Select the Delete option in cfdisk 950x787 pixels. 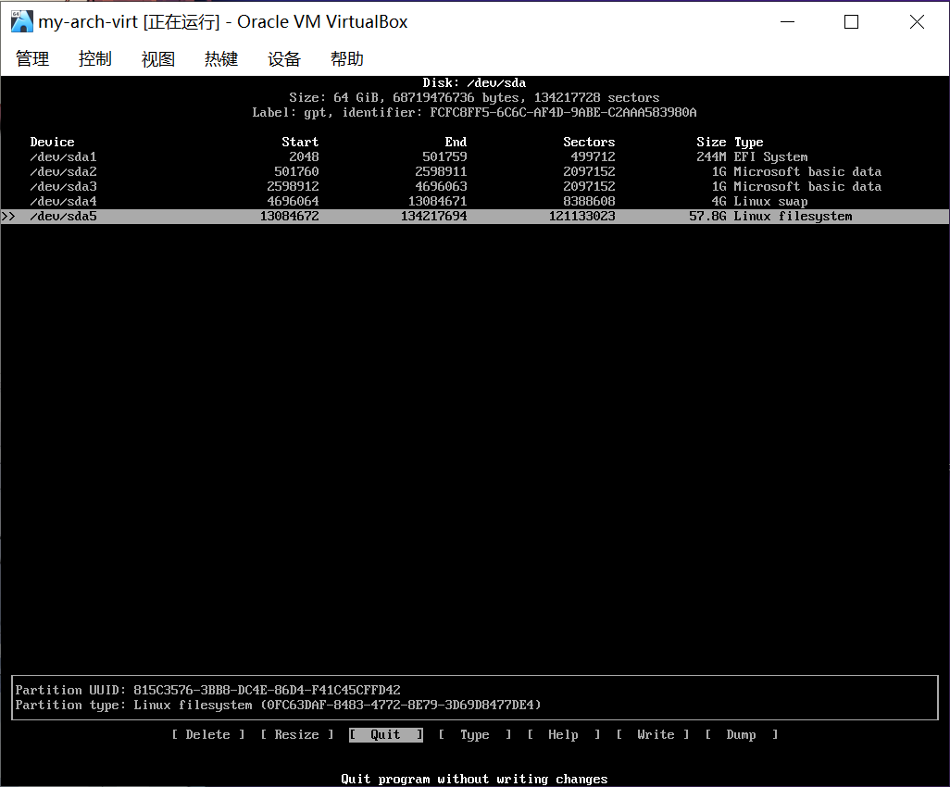(208, 735)
